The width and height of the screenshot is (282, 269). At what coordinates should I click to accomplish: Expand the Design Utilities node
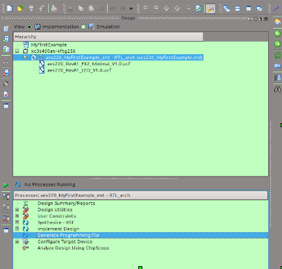tap(17, 210)
